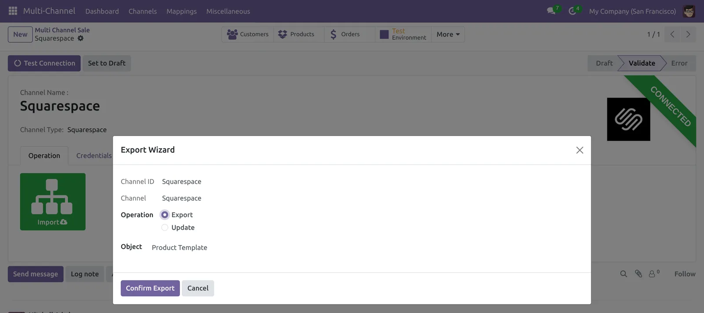Toggle the Test Environment button
This screenshot has width=704, height=313.
[x=403, y=34]
